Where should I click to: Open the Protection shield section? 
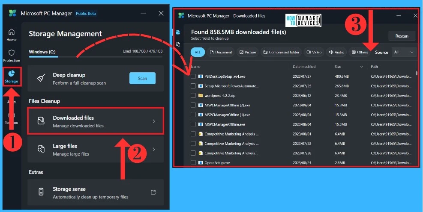(12, 56)
